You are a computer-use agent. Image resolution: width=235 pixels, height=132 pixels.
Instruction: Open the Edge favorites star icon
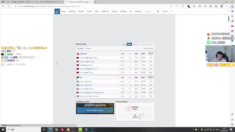pyautogui.click(x=176, y=6)
